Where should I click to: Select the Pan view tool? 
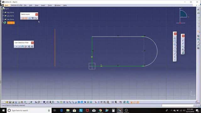click(x=64, y=102)
